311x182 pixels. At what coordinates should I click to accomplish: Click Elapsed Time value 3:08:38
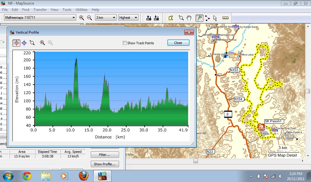click(47, 156)
